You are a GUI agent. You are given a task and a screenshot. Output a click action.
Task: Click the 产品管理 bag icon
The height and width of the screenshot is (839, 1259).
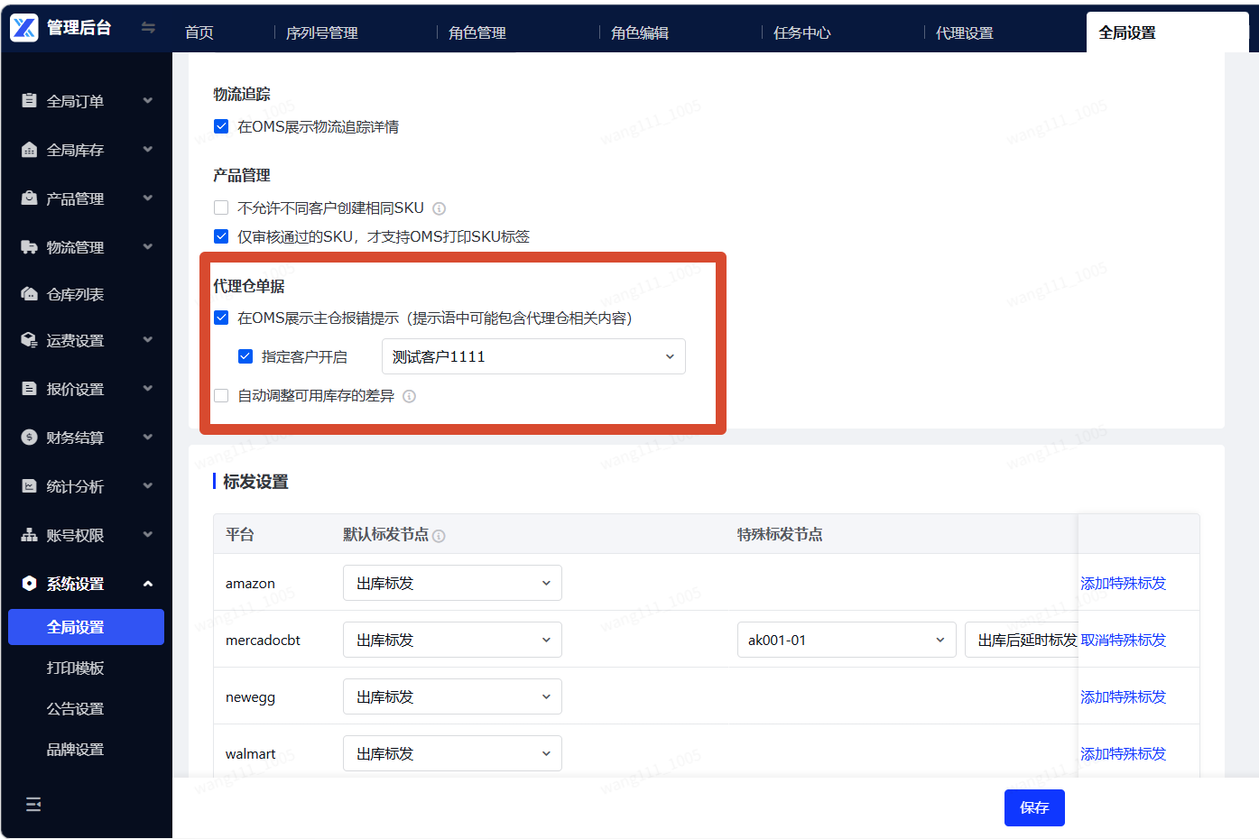click(29, 198)
